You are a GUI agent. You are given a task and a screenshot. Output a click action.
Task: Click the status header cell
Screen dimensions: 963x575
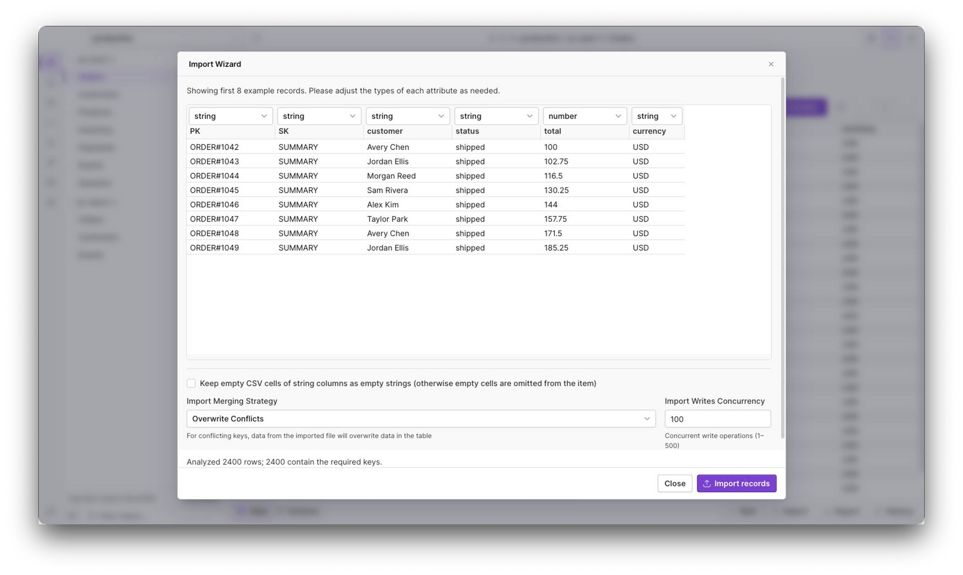[497, 131]
